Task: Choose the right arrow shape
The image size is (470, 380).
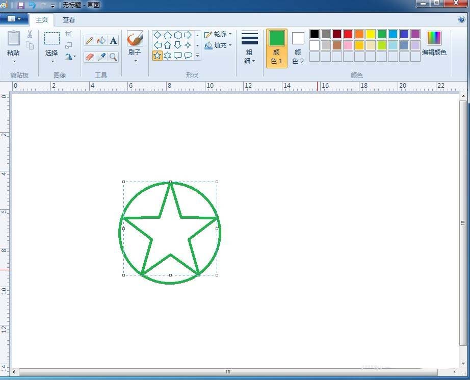Action: click(x=188, y=35)
